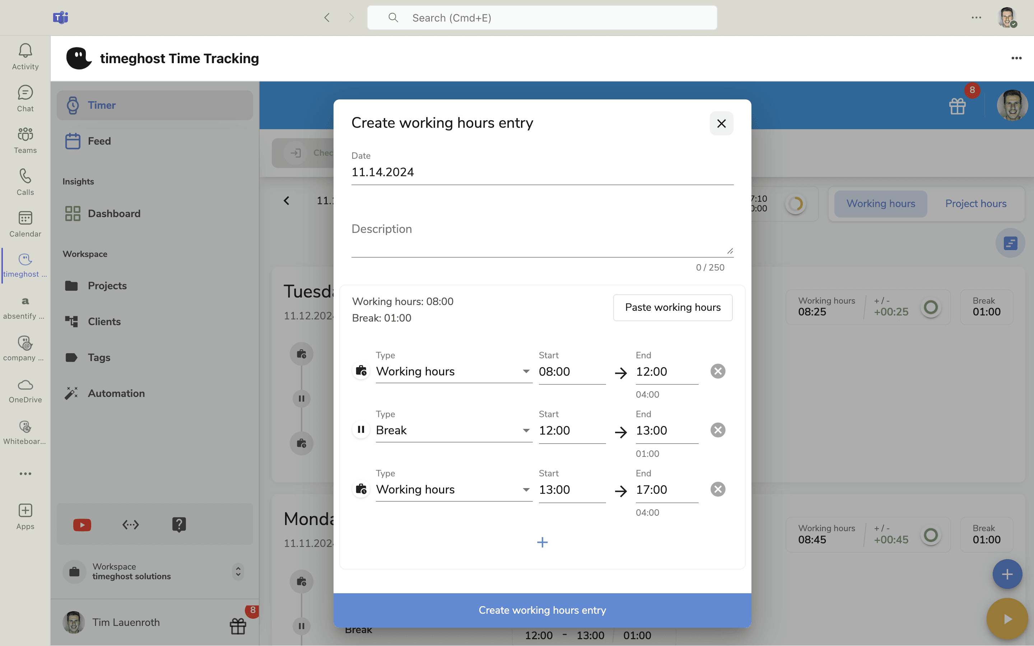Edit End time 12:00 in first row
1034x646 pixels.
tap(667, 372)
